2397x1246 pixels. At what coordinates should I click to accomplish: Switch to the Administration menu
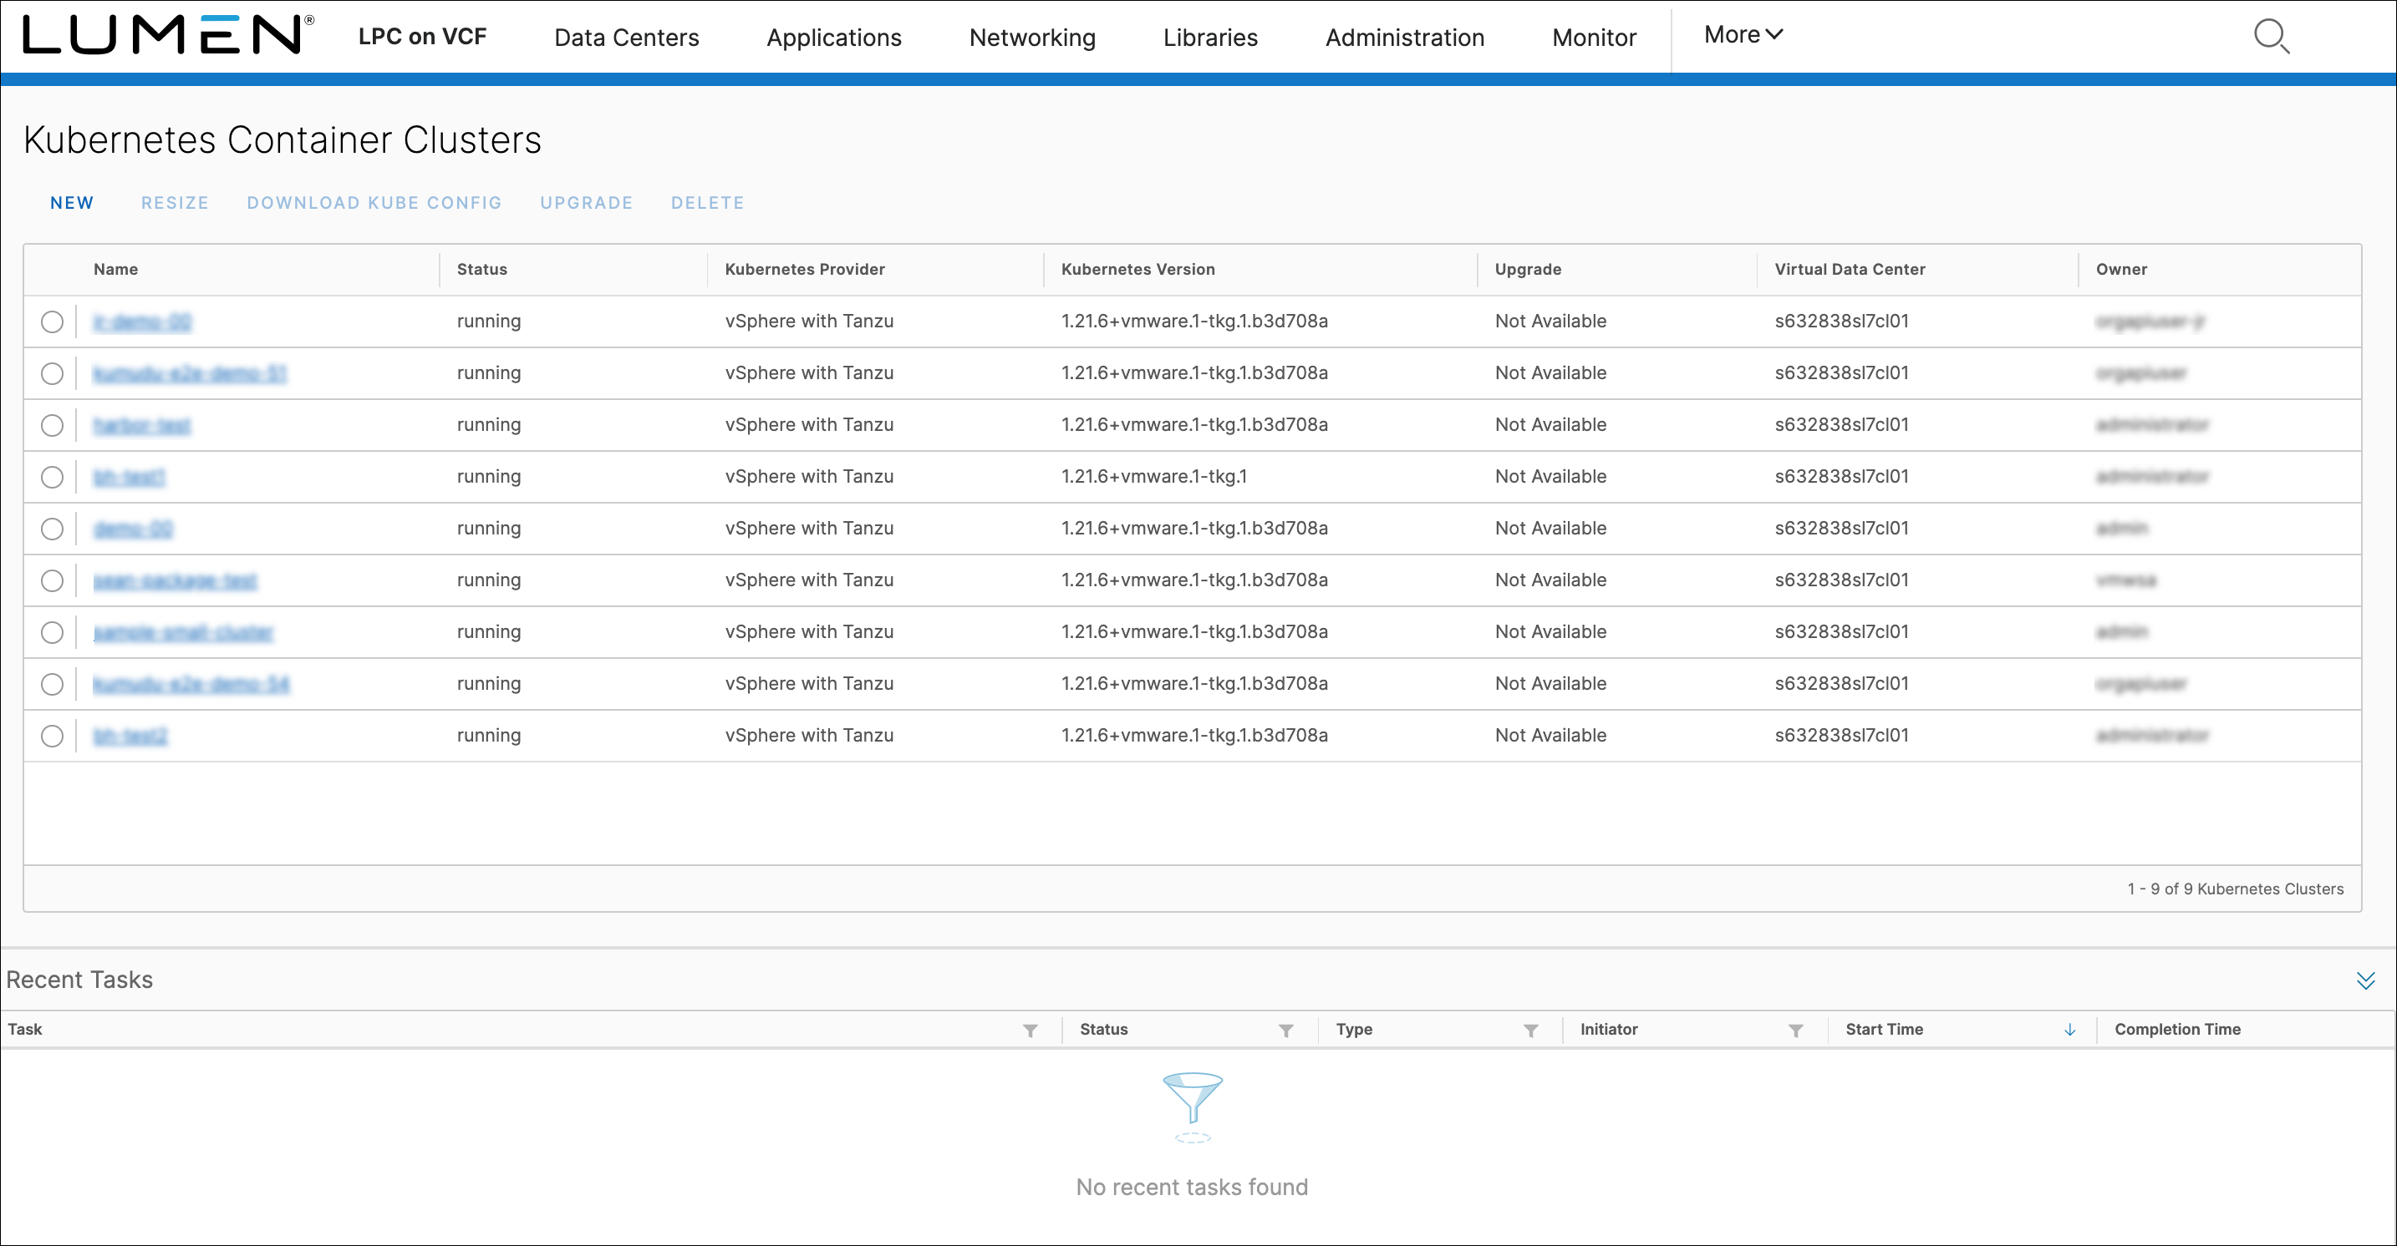point(1404,38)
